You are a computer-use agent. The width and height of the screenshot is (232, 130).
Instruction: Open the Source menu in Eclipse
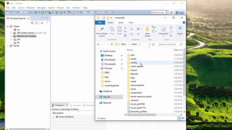(x=21, y=8)
